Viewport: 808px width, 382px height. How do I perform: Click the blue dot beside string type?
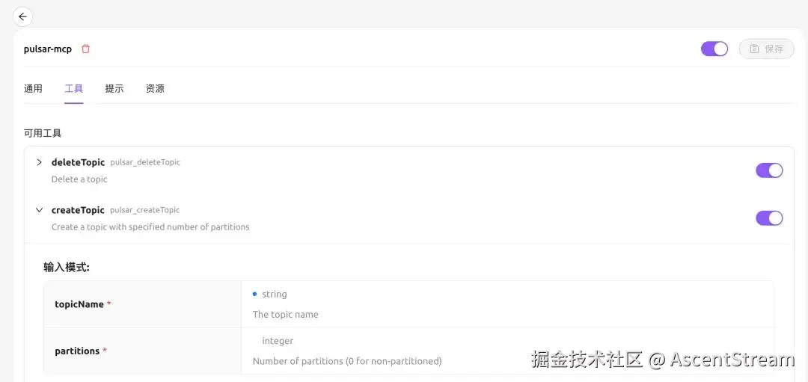pyautogui.click(x=254, y=294)
